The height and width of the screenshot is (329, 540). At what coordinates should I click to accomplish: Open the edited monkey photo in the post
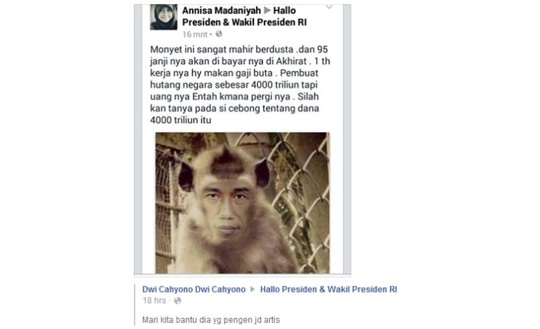click(x=243, y=203)
